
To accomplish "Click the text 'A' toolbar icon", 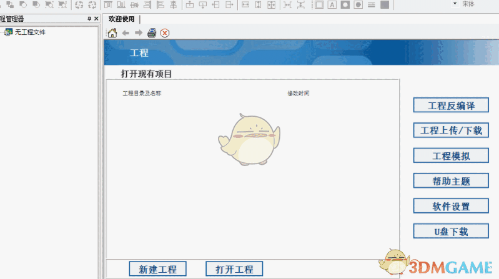I will pos(332,5).
